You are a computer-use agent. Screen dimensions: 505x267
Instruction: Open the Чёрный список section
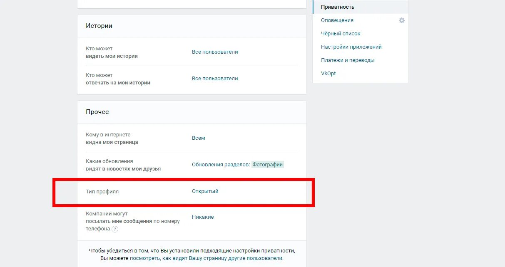(341, 34)
